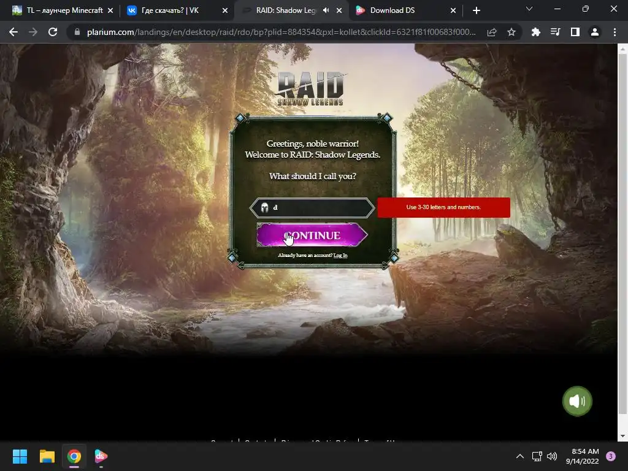Click the RAID Shadow Legends logo

pyautogui.click(x=311, y=89)
